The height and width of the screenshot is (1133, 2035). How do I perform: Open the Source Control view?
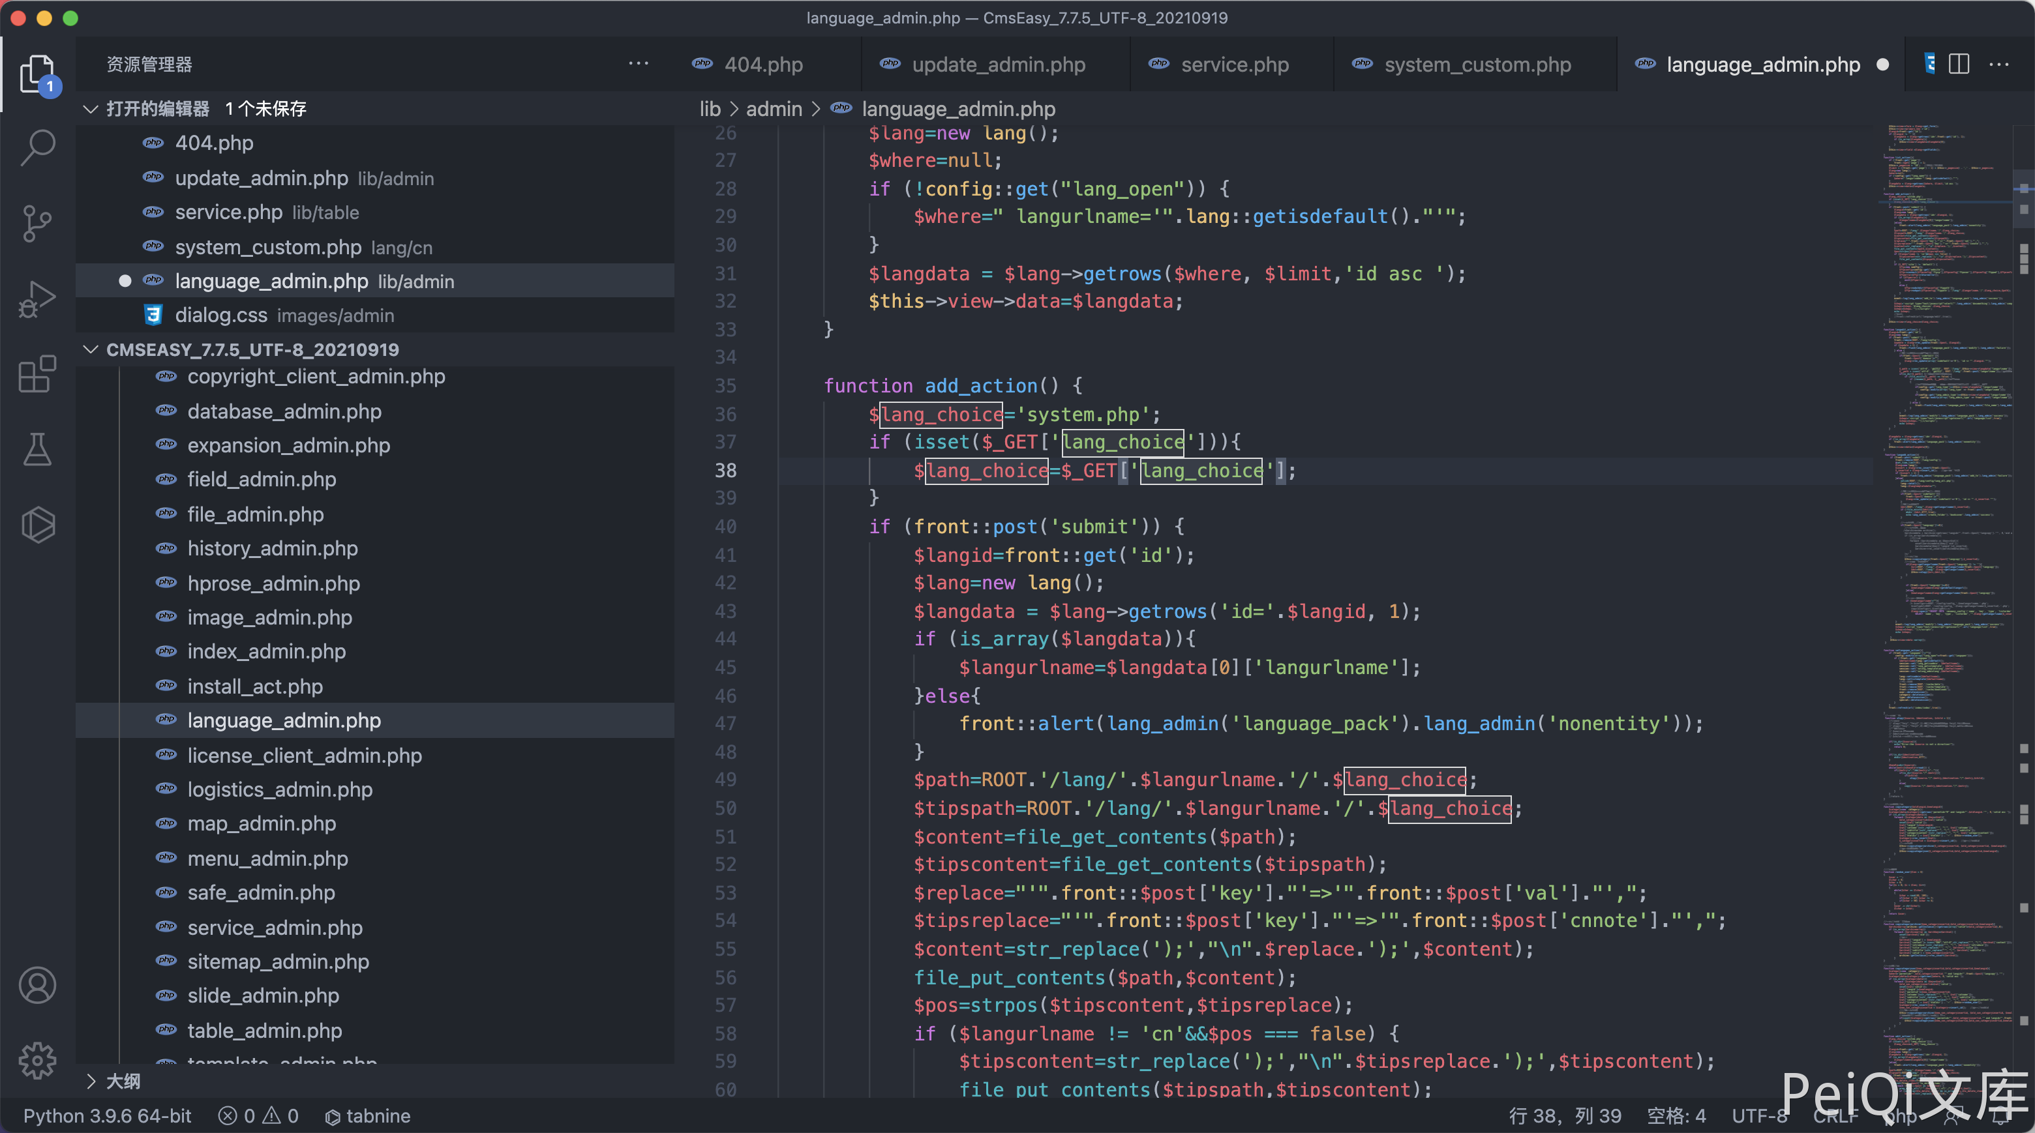tap(37, 224)
